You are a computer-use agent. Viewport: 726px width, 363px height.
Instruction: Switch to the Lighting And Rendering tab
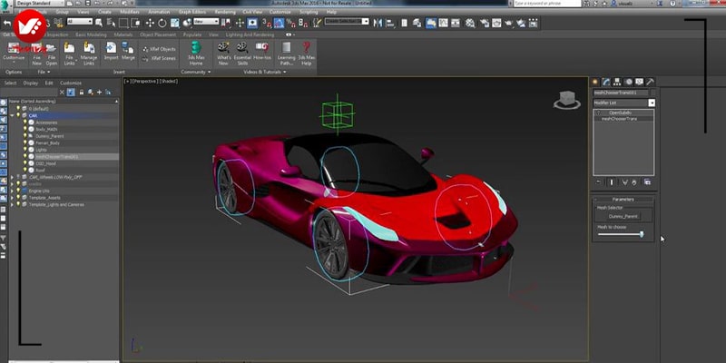pos(250,34)
